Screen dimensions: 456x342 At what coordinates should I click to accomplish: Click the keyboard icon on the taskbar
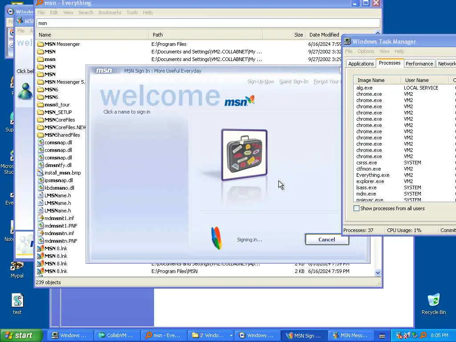pyautogui.click(x=382, y=336)
